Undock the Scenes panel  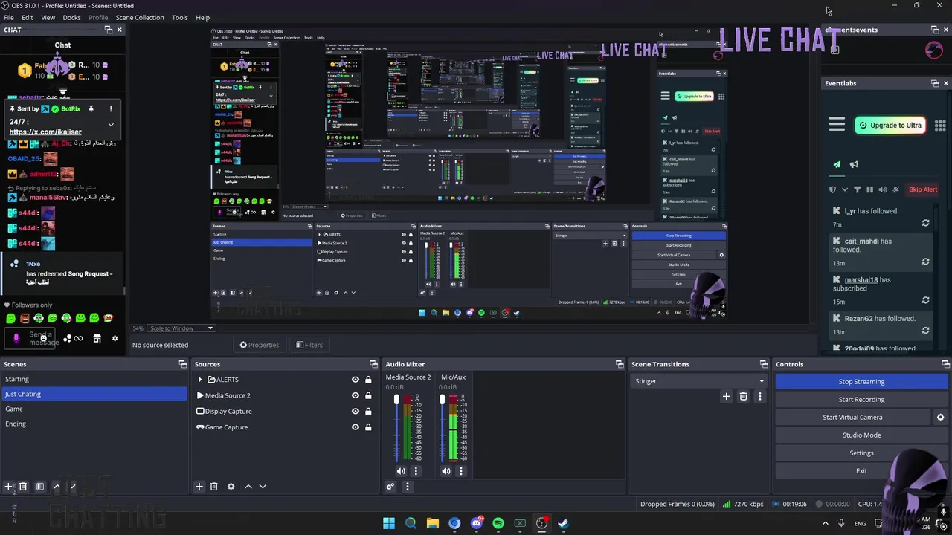pos(183,364)
